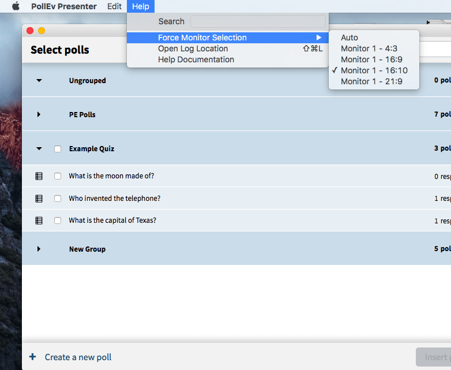Click 'What is the capital of Texas?' text
This screenshot has height=370, width=451.
click(x=112, y=220)
